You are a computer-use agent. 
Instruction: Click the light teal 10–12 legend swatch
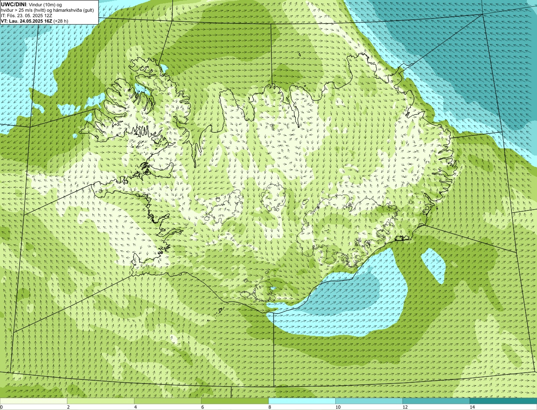369,401
